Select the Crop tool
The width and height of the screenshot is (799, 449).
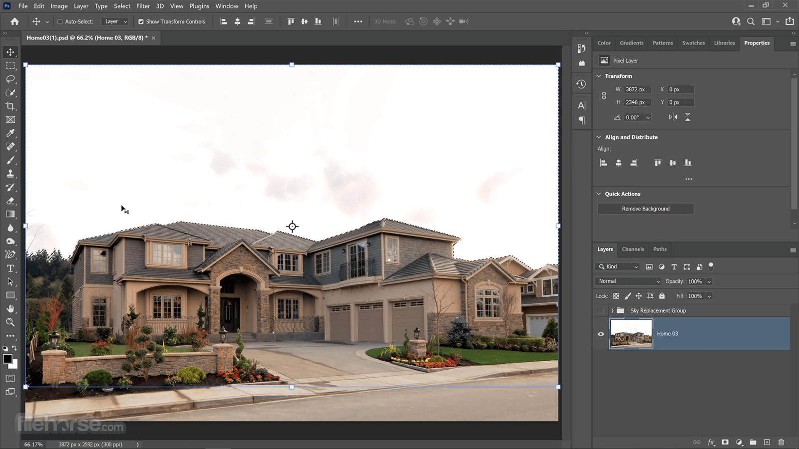10,106
